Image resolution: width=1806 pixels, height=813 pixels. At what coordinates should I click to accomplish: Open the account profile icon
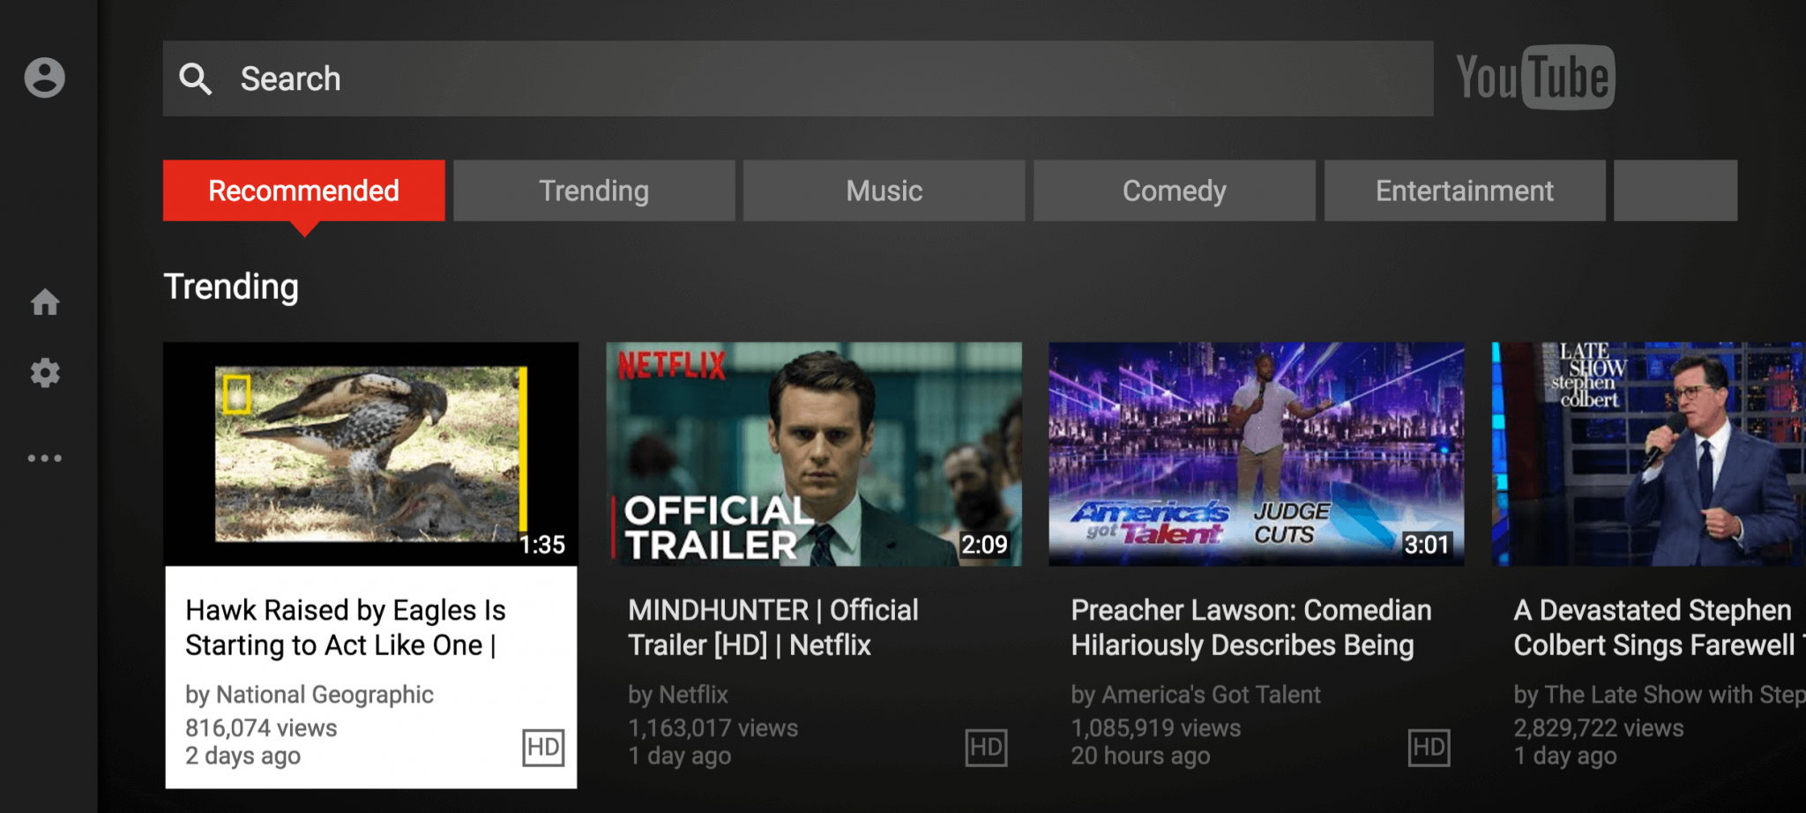click(44, 78)
